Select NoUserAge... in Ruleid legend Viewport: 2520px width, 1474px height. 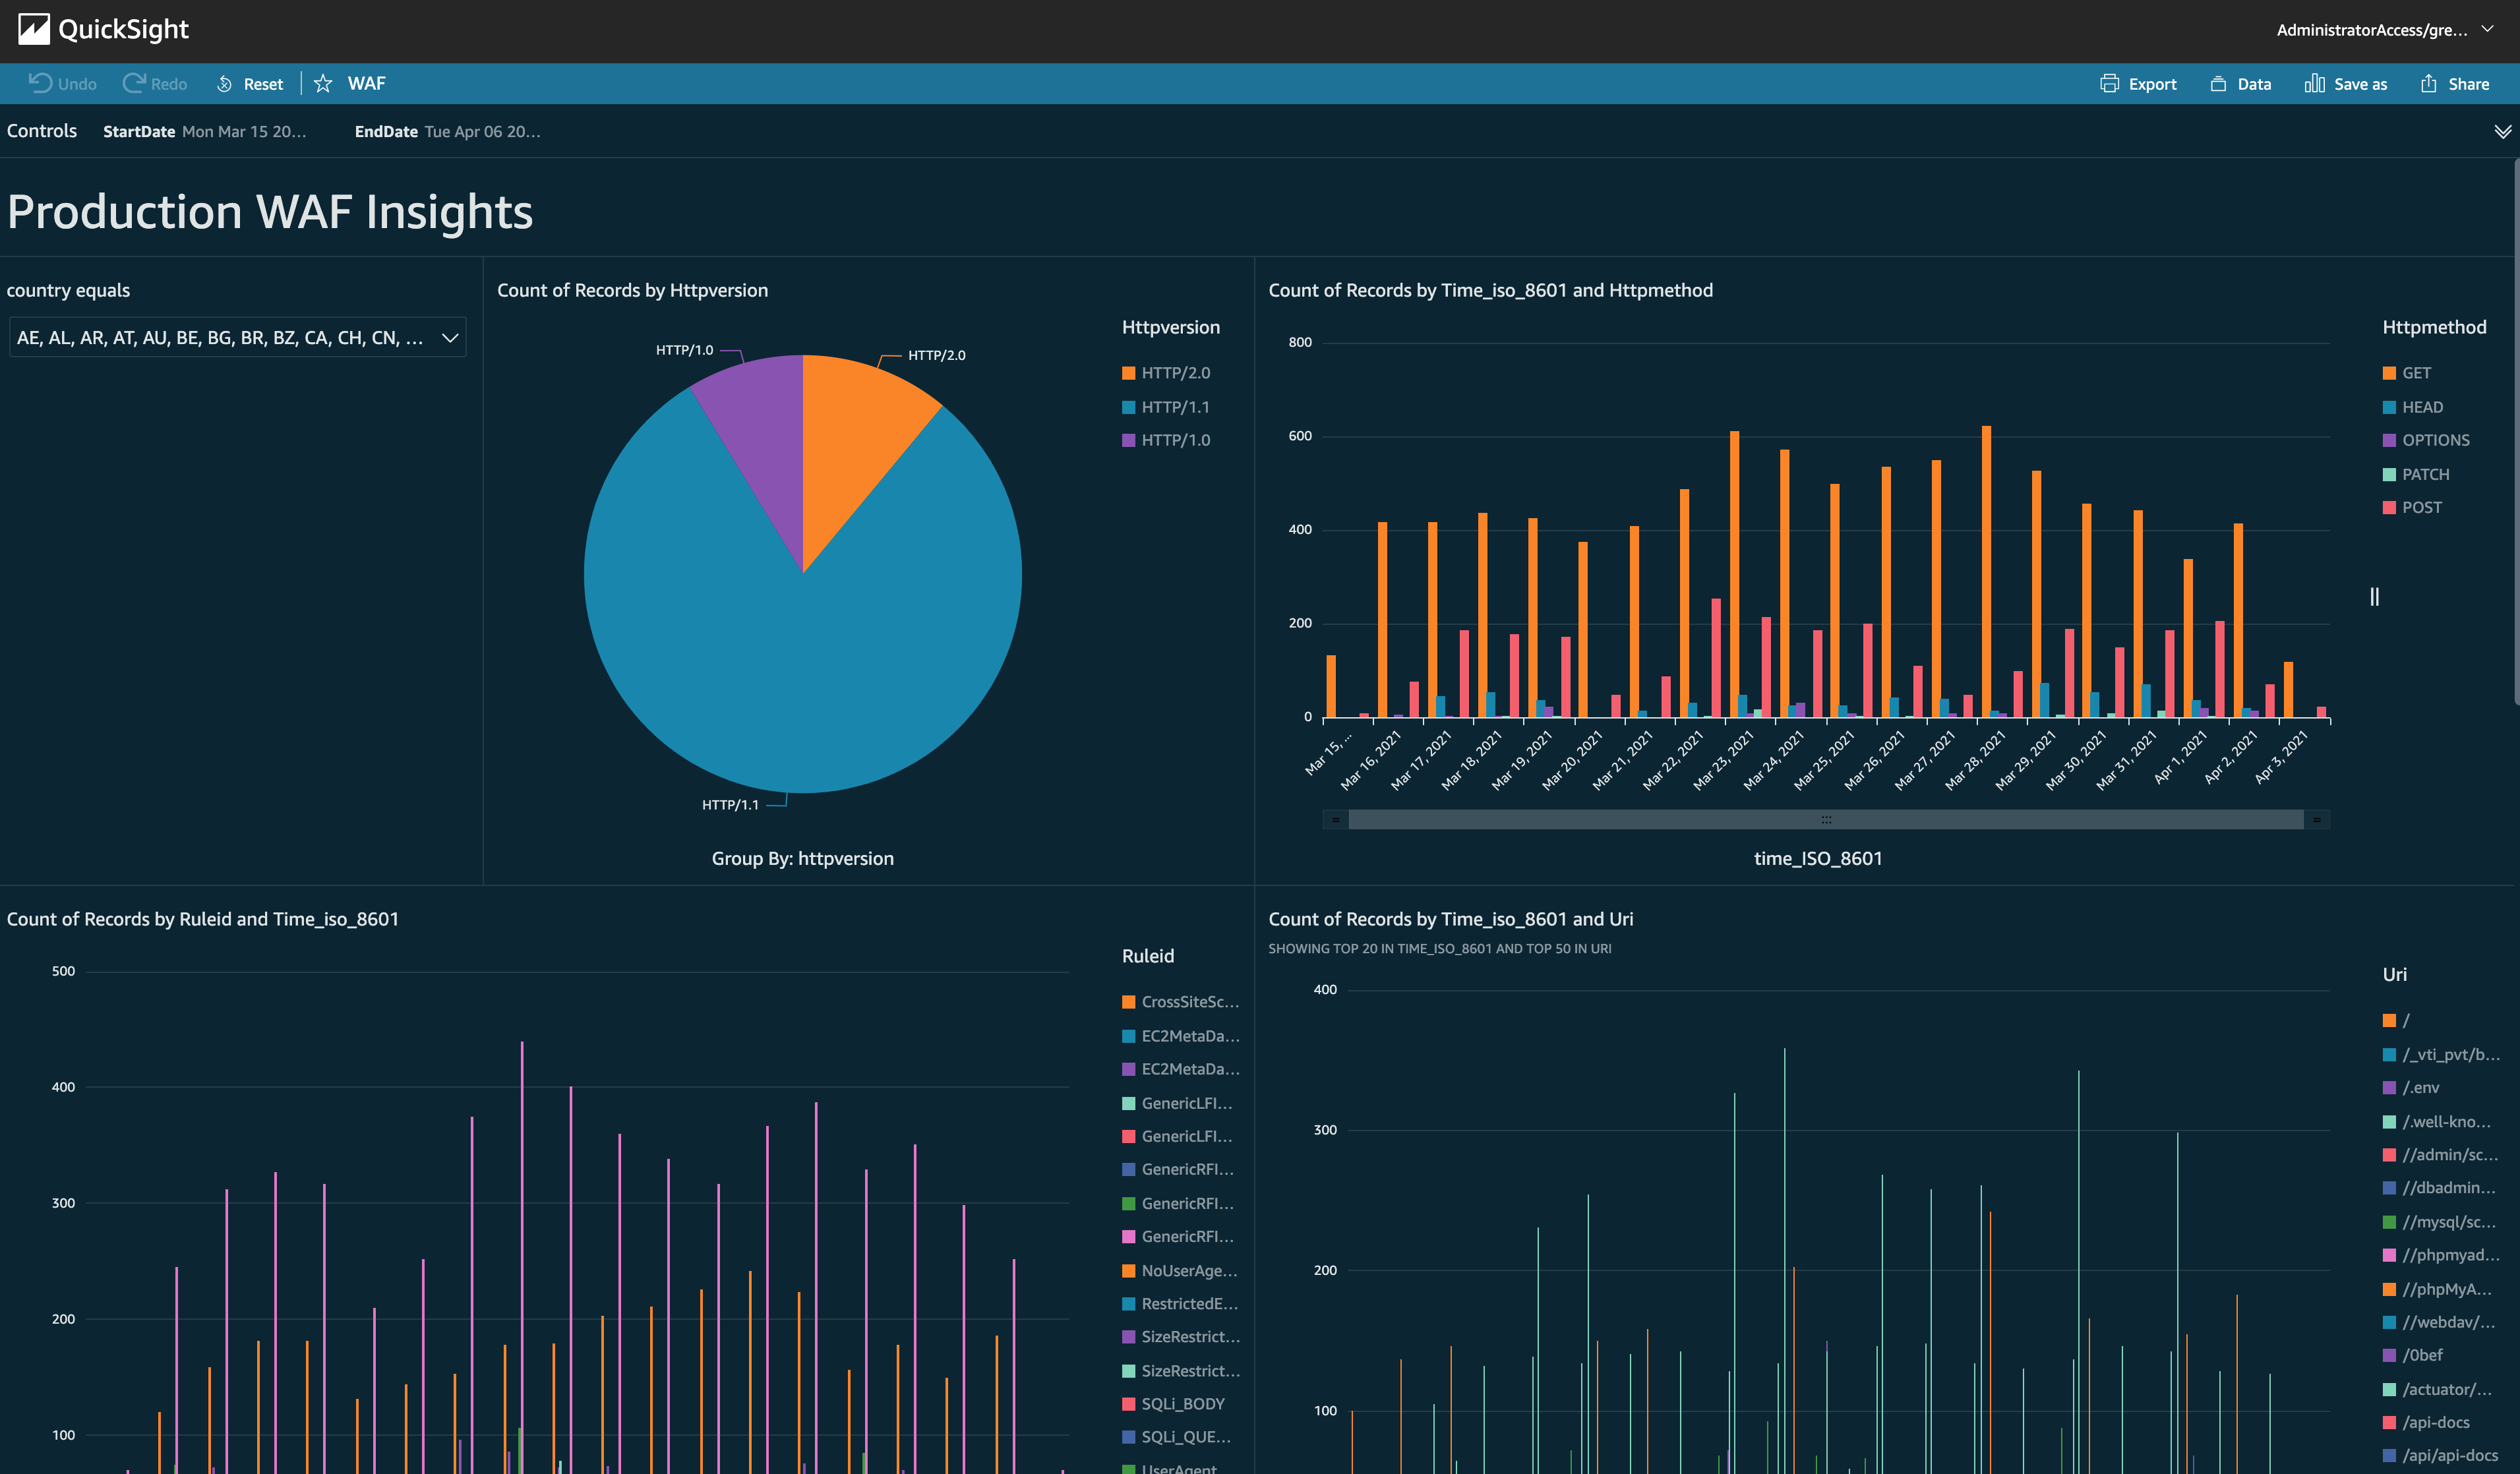pyautogui.click(x=1180, y=1271)
